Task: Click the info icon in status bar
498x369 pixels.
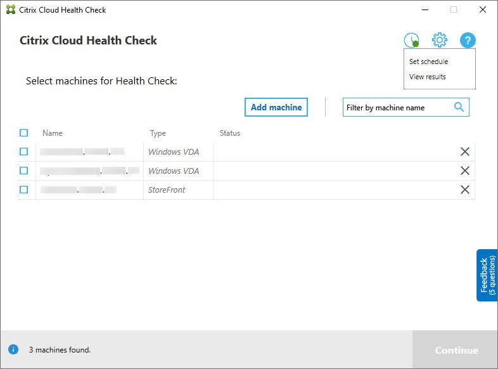Action: [13, 349]
